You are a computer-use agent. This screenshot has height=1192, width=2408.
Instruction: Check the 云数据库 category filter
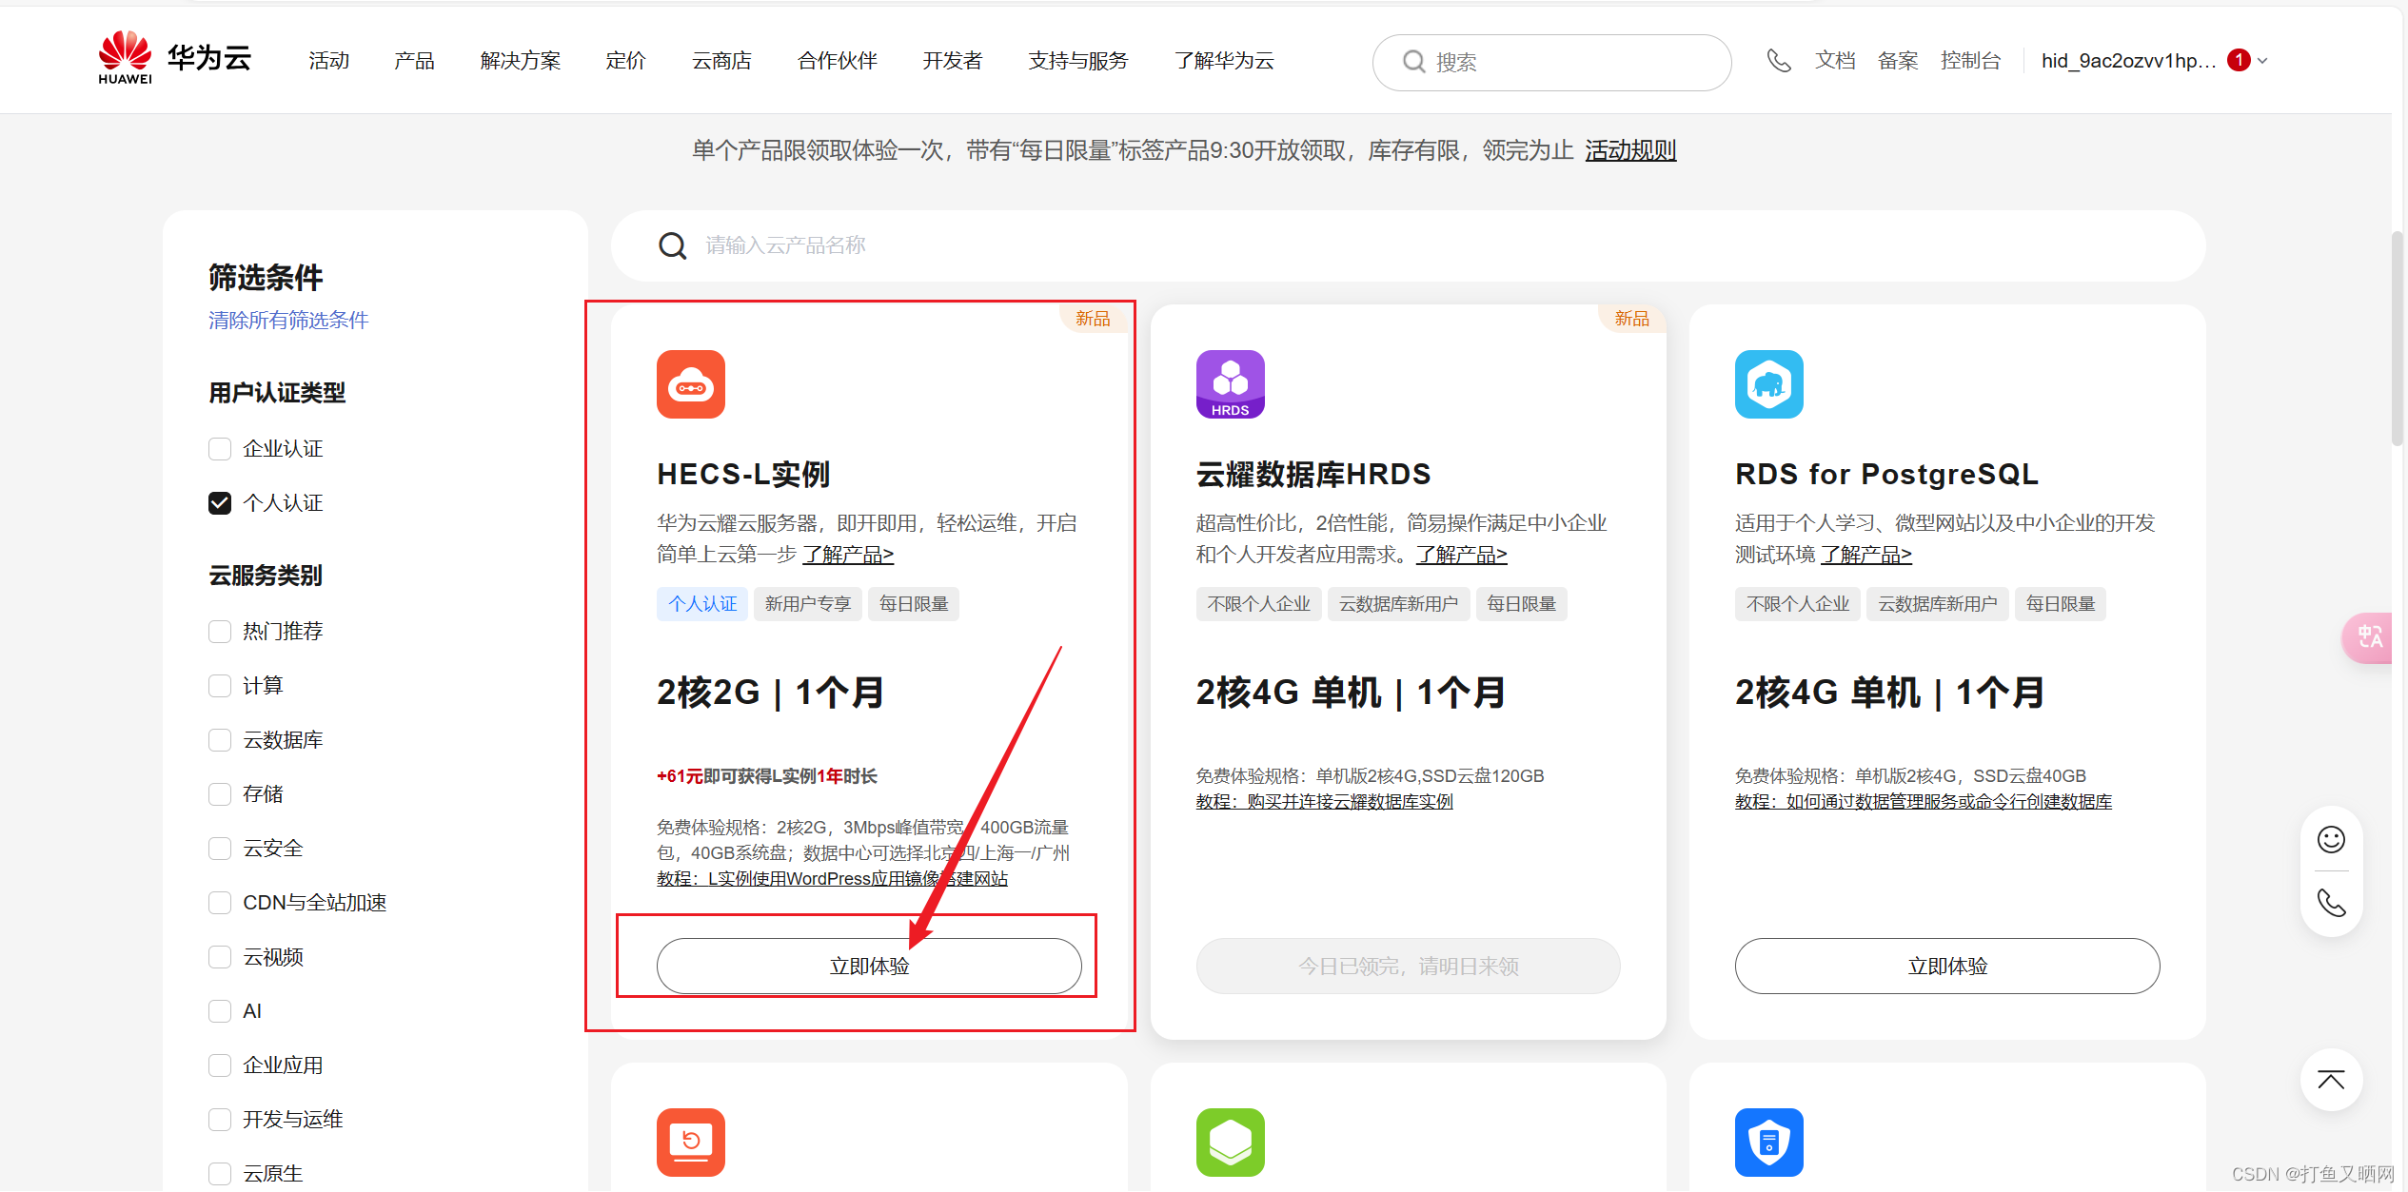click(220, 740)
